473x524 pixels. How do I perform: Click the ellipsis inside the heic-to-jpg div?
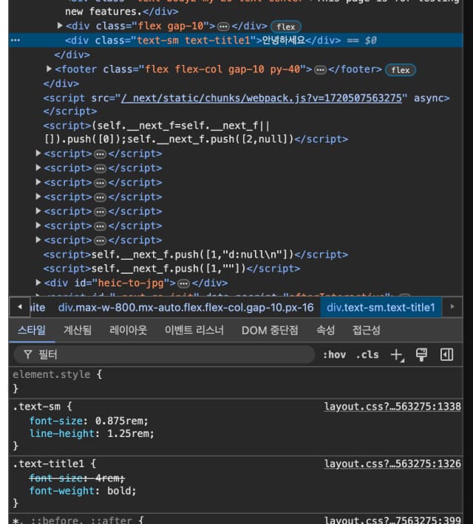[x=183, y=283]
